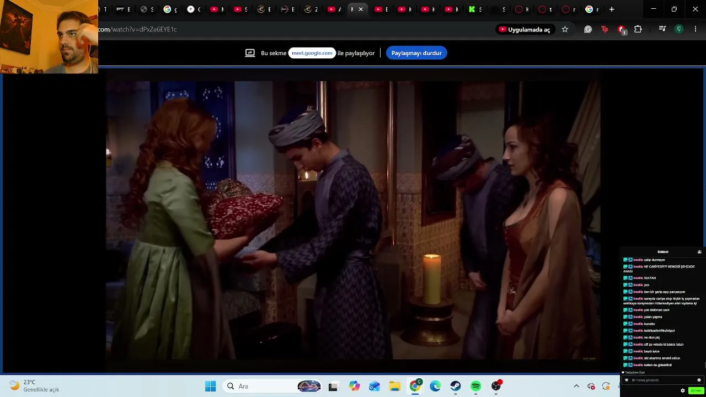Click the chat message 'kellen de gidebilirdi'
This screenshot has height=397, width=706.
point(657,365)
